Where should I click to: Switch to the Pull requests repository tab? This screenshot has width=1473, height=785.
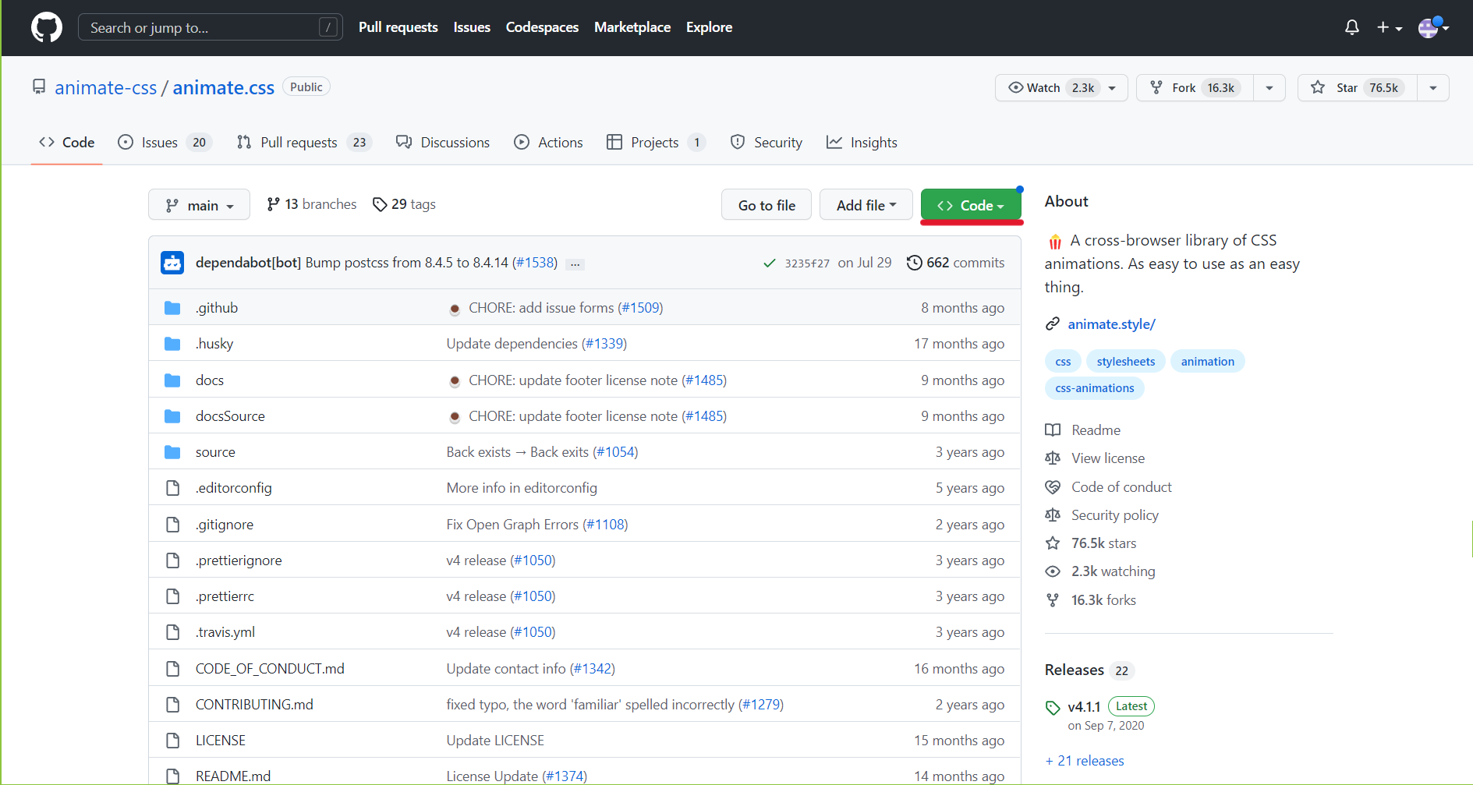[304, 143]
